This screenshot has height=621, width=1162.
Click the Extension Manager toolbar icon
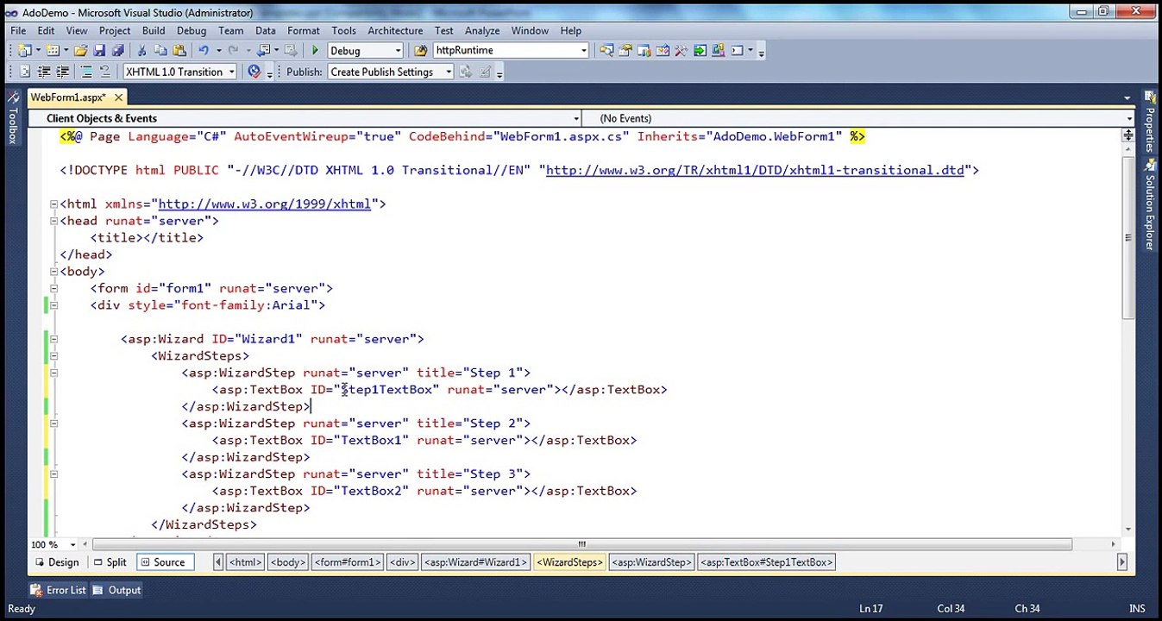pos(718,51)
